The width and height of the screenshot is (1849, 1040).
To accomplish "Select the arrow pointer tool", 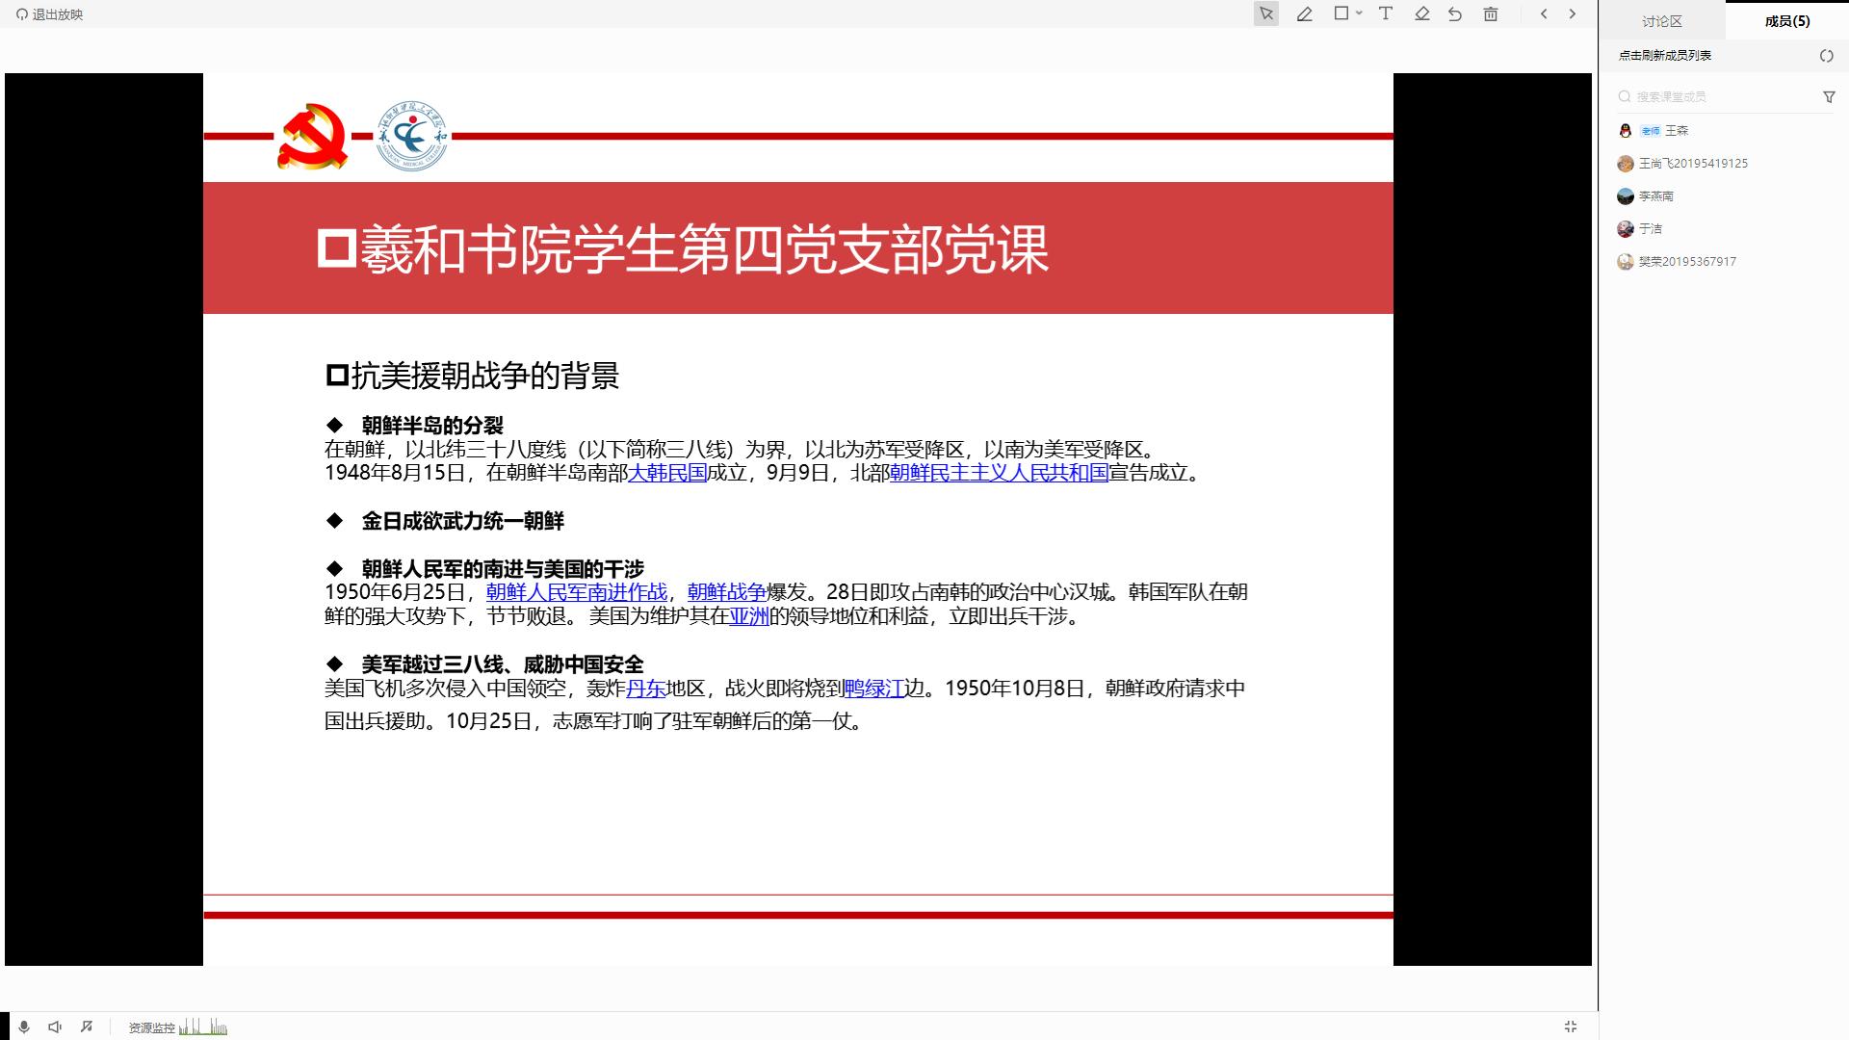I will point(1266,14).
